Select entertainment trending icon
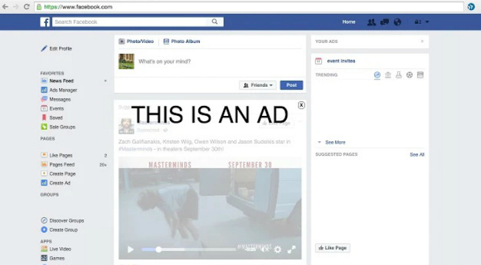 420,75
